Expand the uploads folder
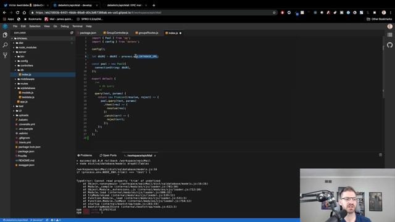395x222 pixels. click(x=23, y=115)
